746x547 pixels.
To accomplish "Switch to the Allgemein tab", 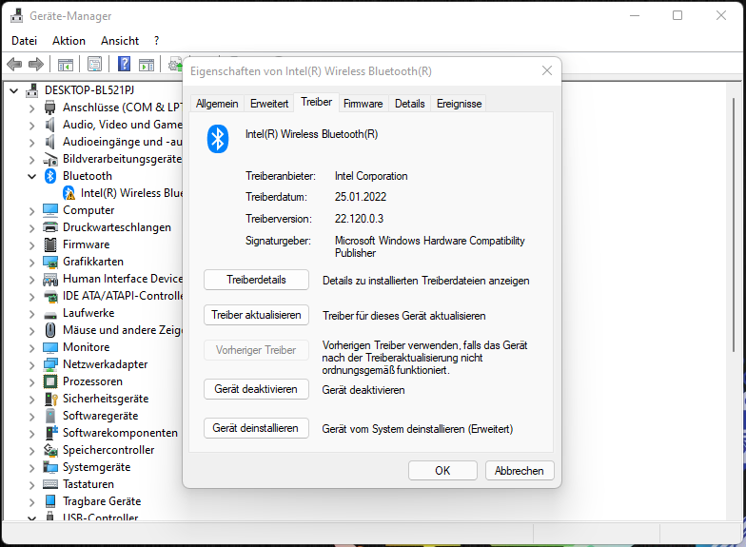I will 217,104.
